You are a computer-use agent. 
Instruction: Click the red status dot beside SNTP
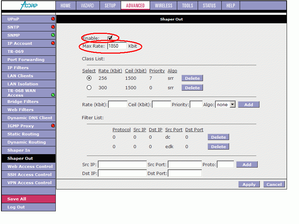(x=53, y=27)
